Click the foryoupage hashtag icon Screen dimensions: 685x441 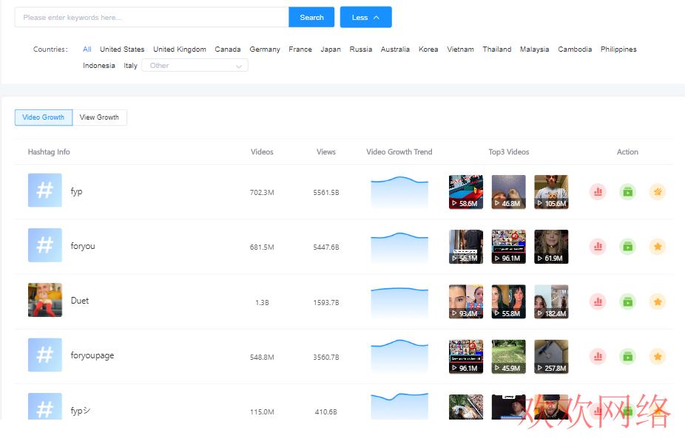point(45,355)
